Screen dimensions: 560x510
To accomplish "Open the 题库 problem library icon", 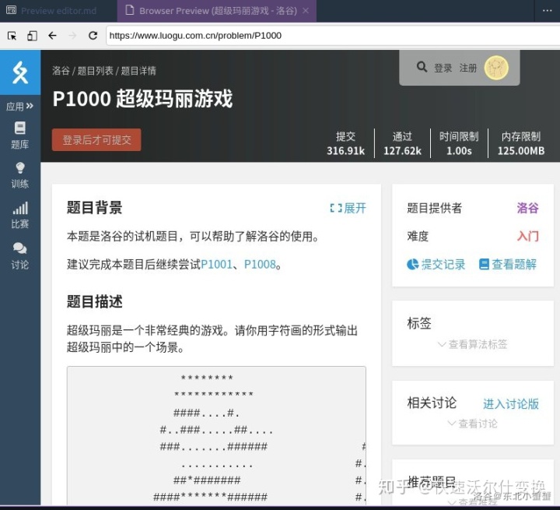I will (20, 135).
